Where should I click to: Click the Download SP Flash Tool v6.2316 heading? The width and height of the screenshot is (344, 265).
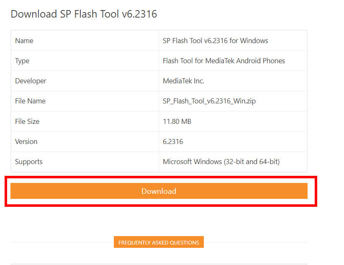pyautogui.click(x=84, y=14)
